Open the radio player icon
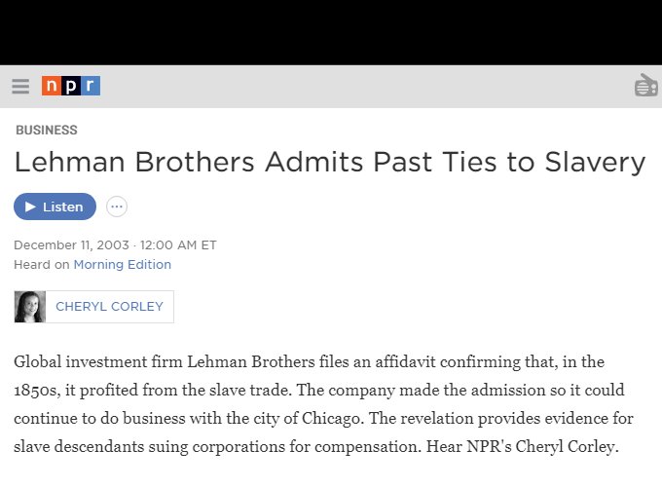The image size is (662, 488). click(645, 87)
